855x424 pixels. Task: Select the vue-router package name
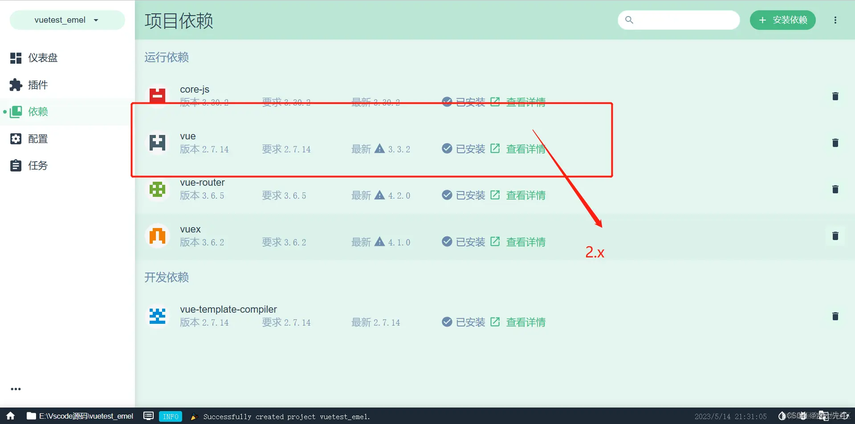tap(202, 183)
